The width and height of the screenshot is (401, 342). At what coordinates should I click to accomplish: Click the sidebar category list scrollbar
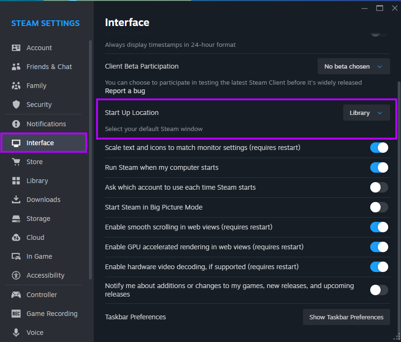click(x=90, y=160)
